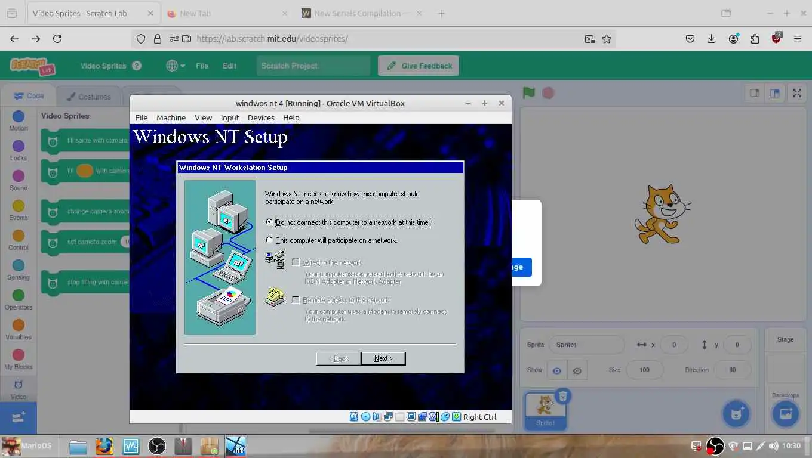Image resolution: width=812 pixels, height=458 pixels.
Task: Open Scratch File menu
Action: [x=202, y=66]
